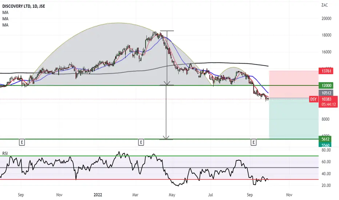Click the 2022 label on time axis

click(x=98, y=195)
